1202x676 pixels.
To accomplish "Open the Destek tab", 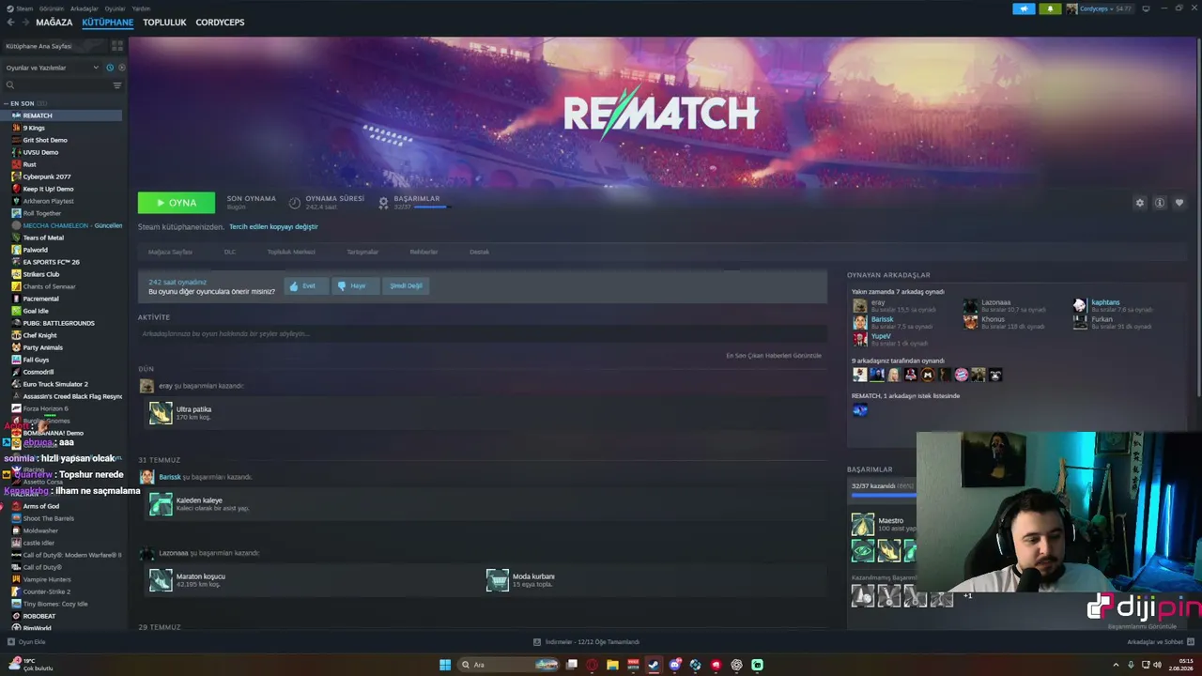I will [x=479, y=252].
